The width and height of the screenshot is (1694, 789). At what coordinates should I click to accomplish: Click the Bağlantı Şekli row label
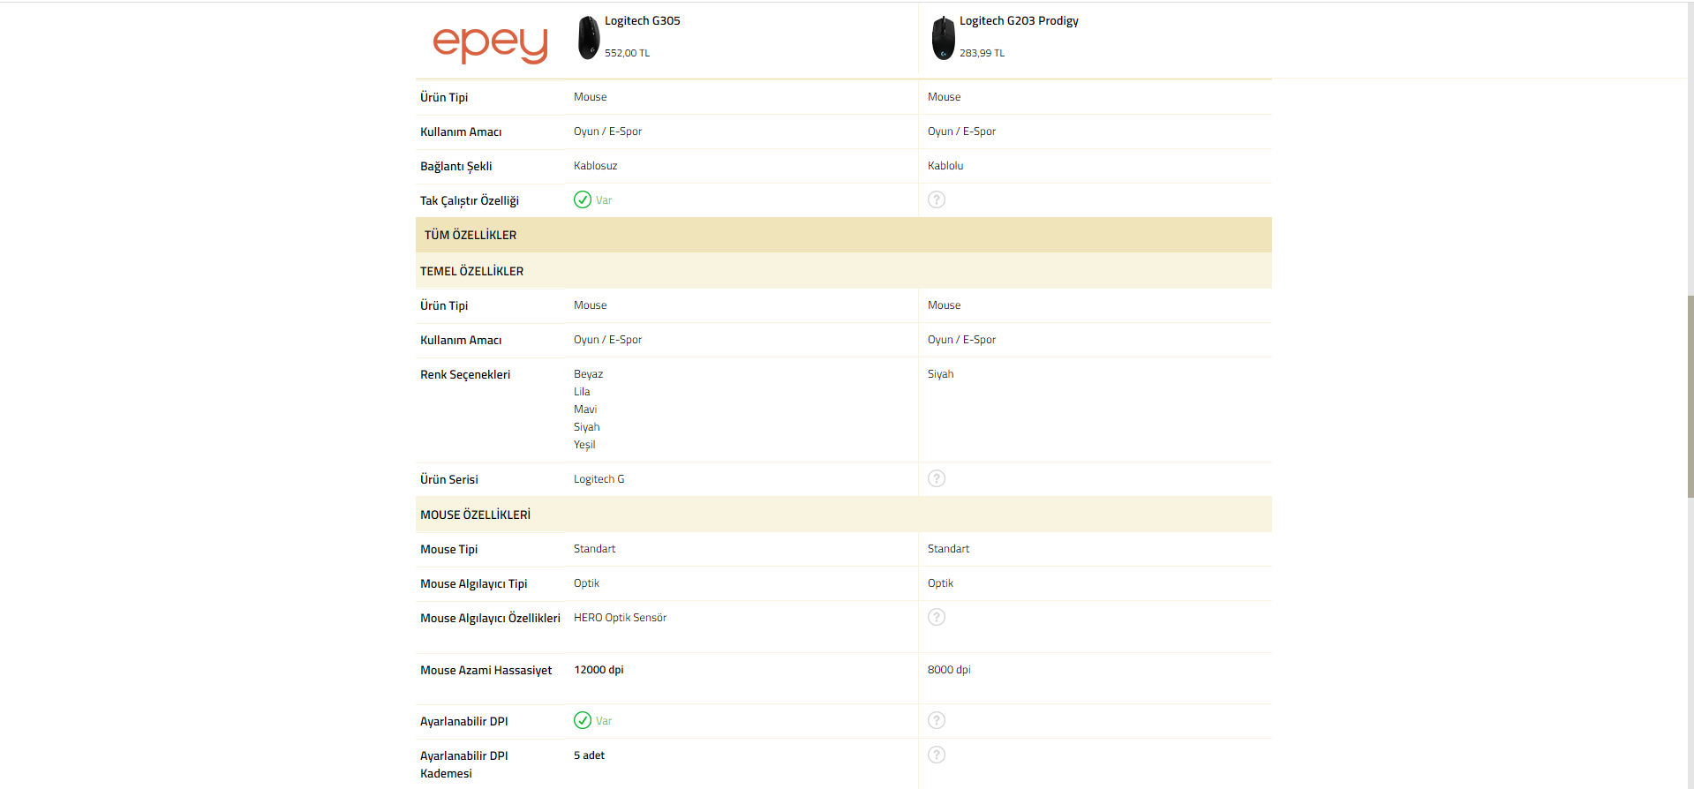coord(456,166)
